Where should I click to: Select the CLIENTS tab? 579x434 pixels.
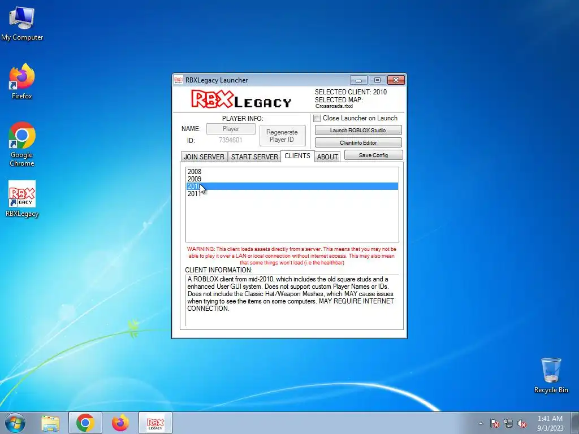[297, 156]
